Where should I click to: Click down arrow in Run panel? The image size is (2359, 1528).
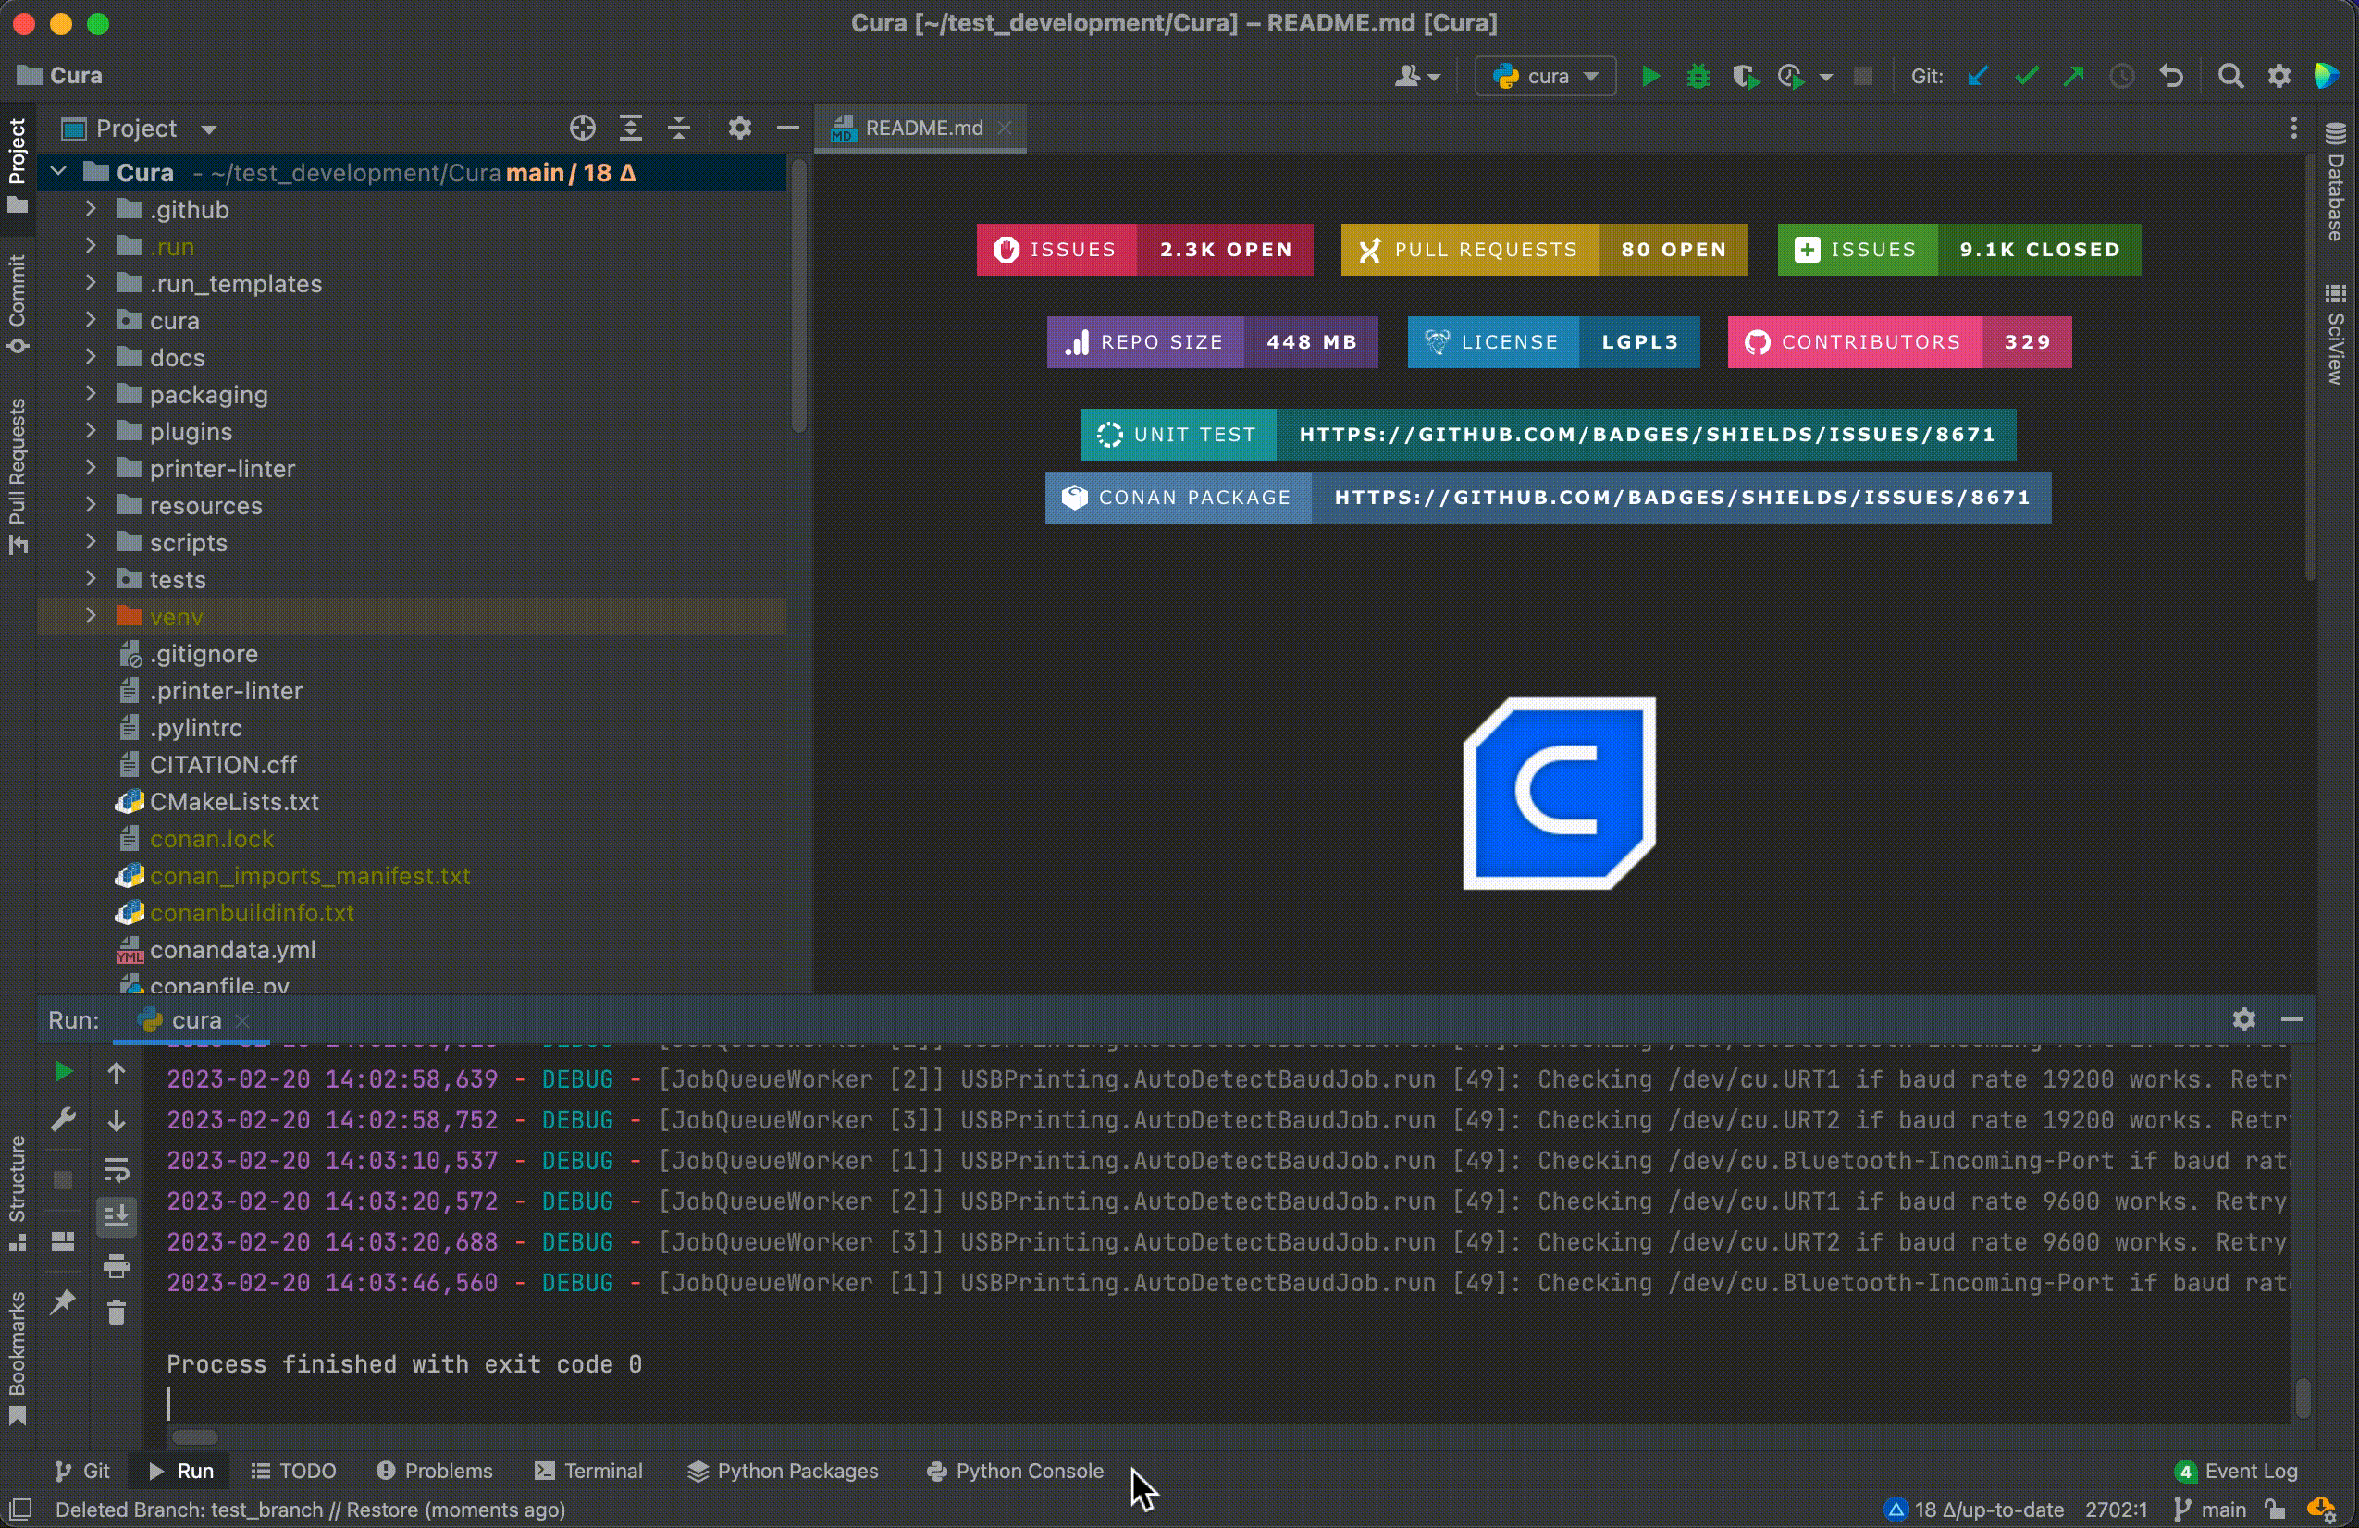116,1121
